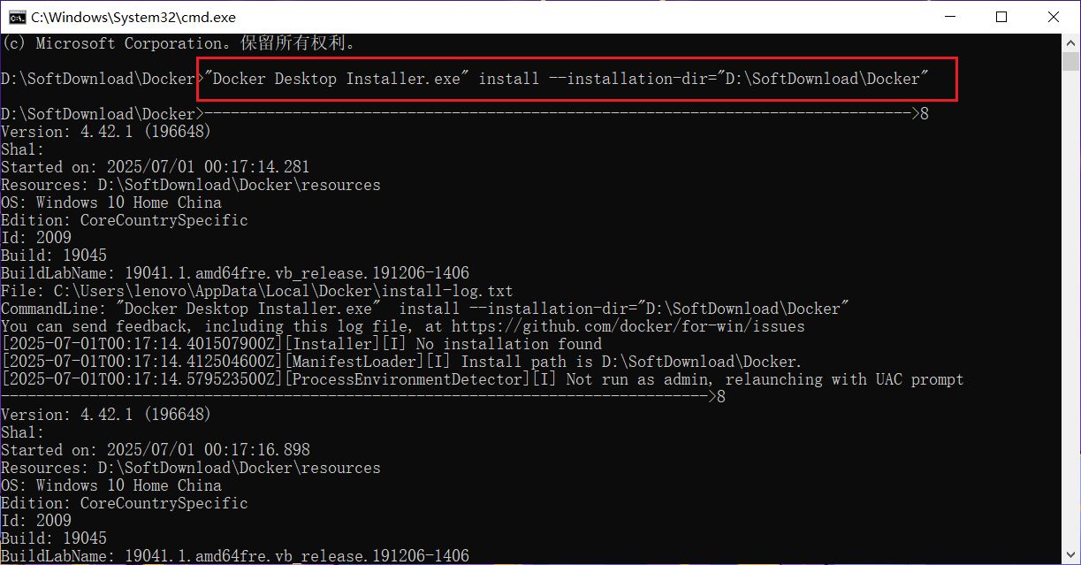The height and width of the screenshot is (565, 1081).
Task: Click the "No installation found" log line
Action: (x=301, y=344)
